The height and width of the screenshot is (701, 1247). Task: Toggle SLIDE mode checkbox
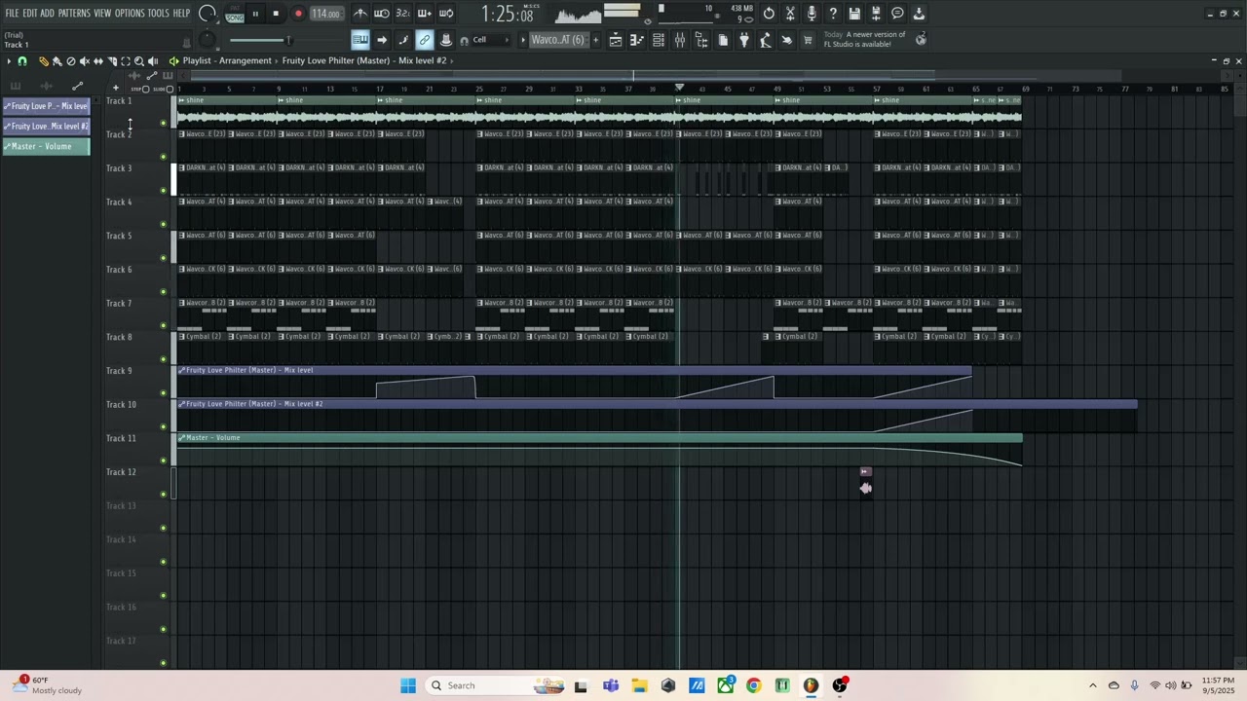click(x=170, y=89)
